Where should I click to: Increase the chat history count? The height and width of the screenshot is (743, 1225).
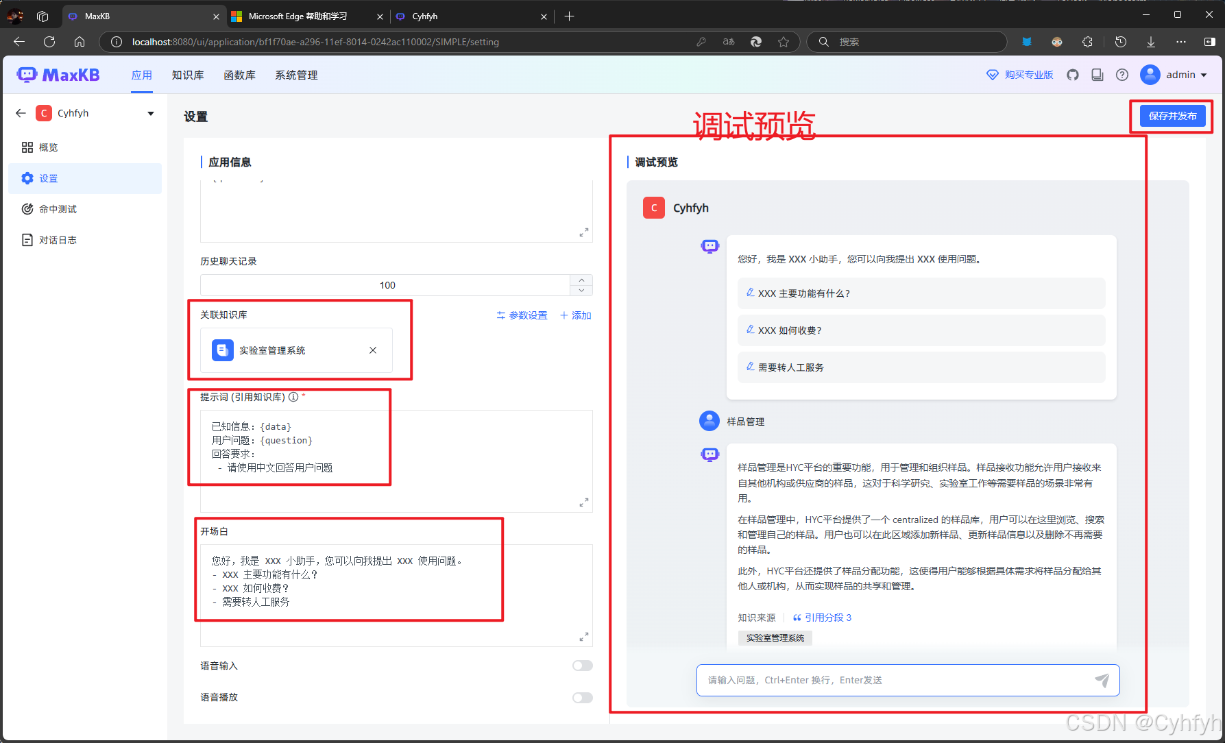click(581, 280)
